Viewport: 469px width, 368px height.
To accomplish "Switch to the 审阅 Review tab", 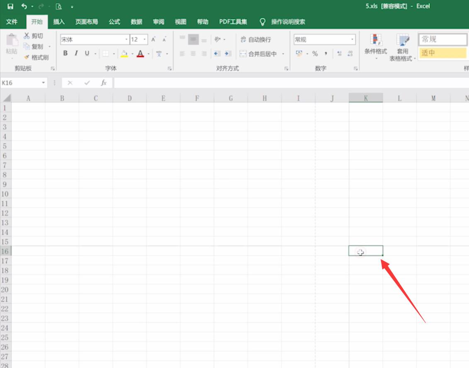I will coord(158,22).
